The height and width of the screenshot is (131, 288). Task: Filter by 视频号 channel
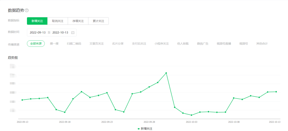tap(243, 44)
